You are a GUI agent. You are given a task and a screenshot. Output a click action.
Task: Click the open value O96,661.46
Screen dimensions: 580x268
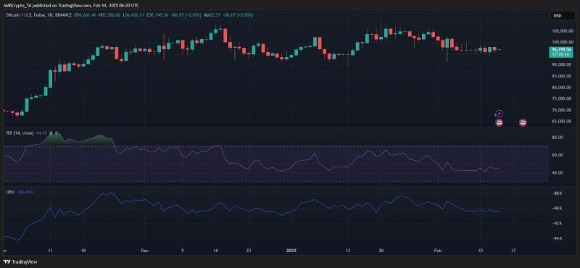(86, 15)
